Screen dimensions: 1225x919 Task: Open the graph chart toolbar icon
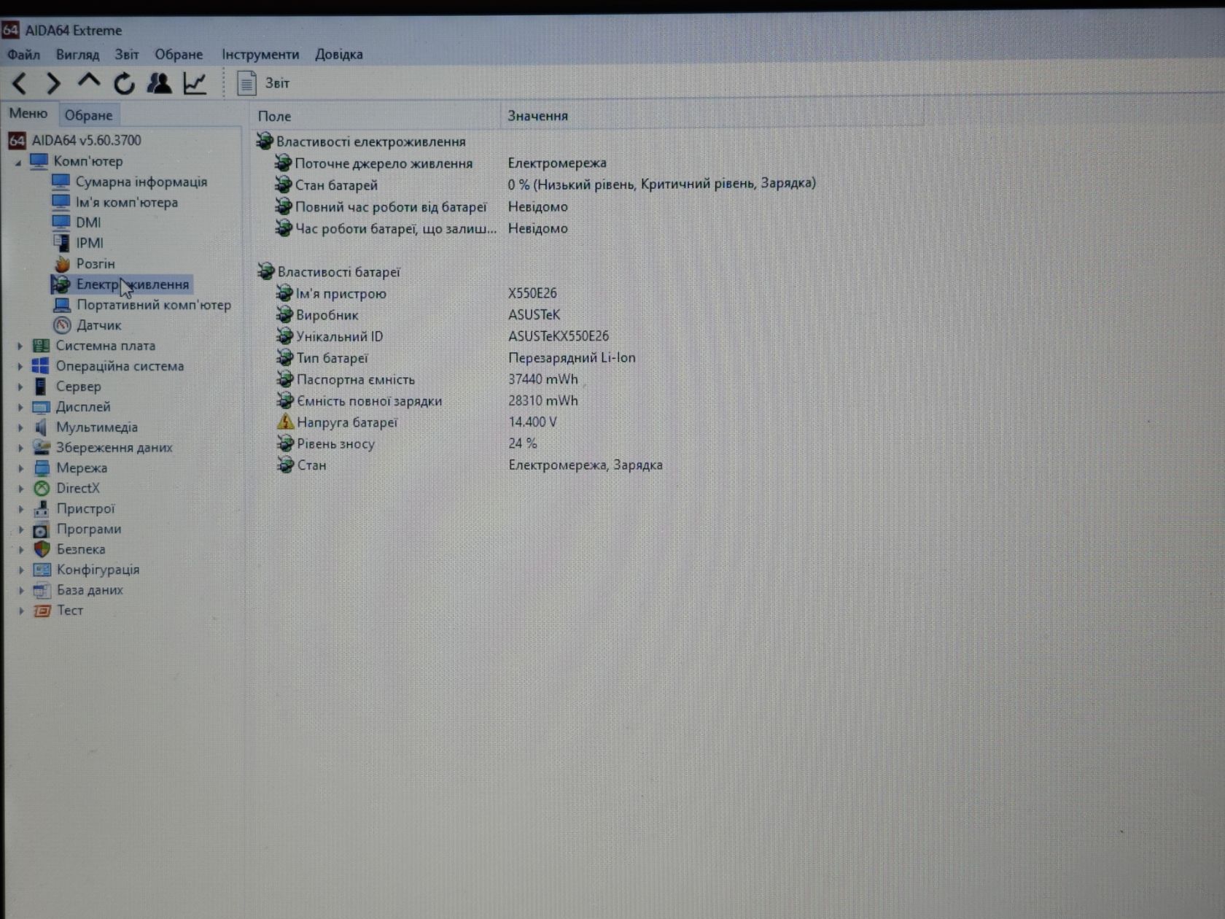(x=195, y=83)
